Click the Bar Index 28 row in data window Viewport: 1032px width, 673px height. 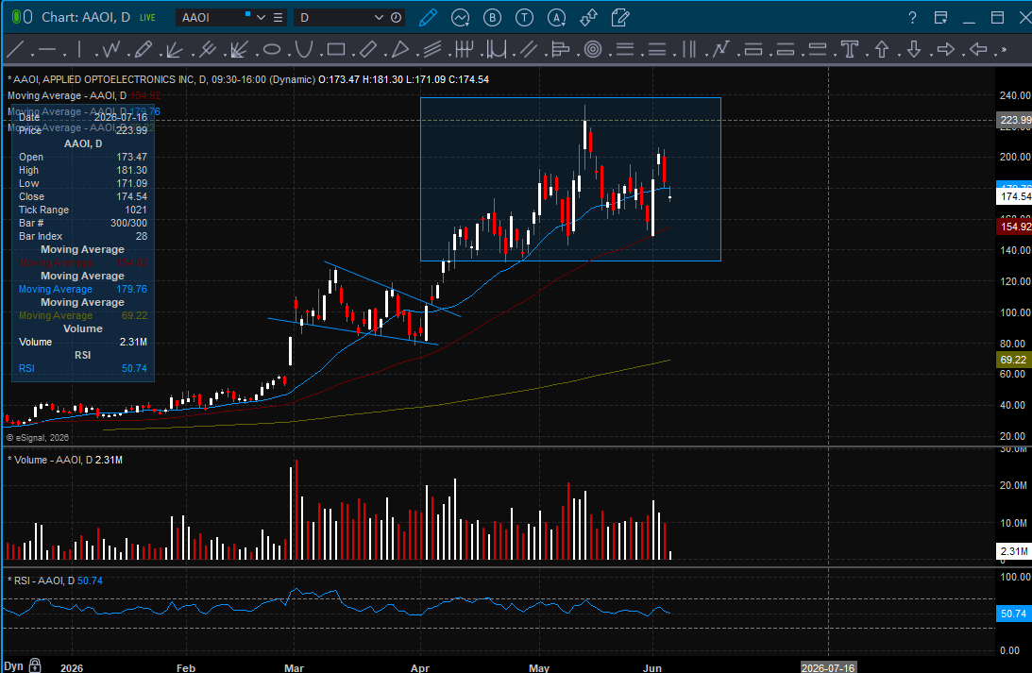[x=83, y=236]
